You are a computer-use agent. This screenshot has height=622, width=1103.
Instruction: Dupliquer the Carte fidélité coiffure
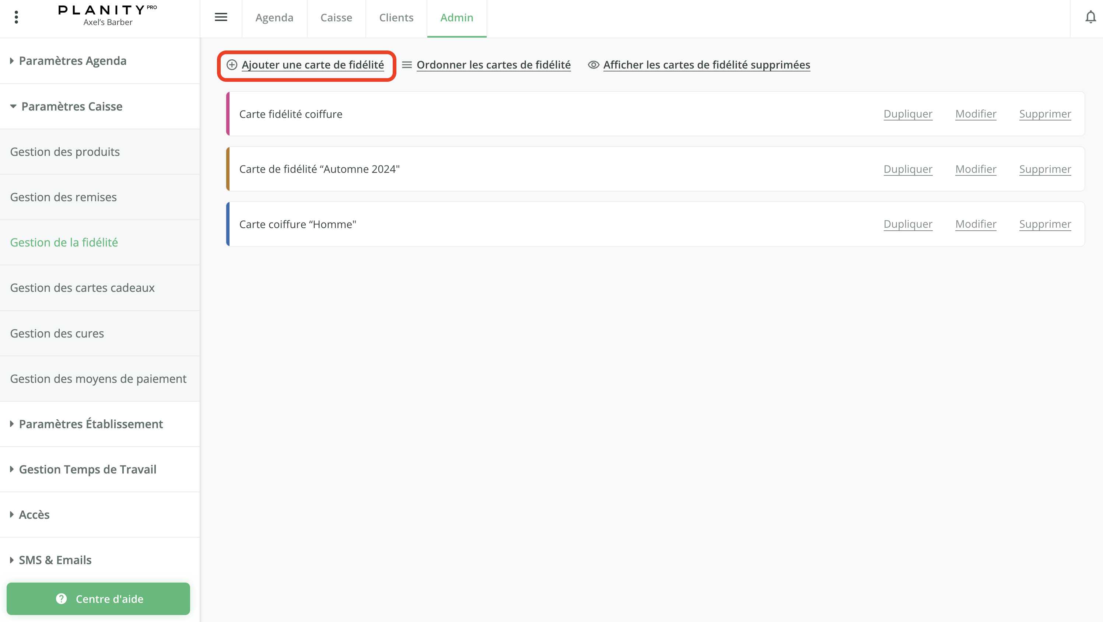[x=908, y=113]
